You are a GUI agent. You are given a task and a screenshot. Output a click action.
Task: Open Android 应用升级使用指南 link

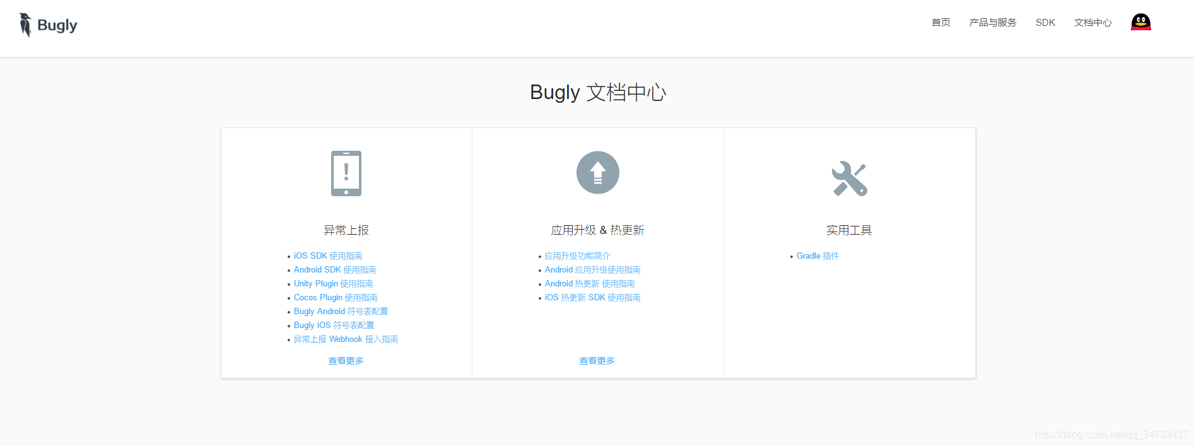point(592,270)
